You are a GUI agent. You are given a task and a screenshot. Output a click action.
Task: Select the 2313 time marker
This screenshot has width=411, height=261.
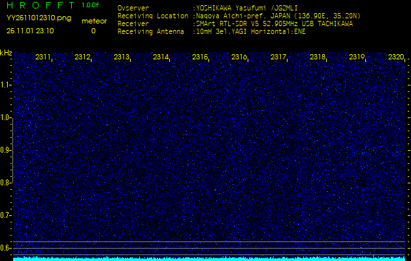(122, 57)
